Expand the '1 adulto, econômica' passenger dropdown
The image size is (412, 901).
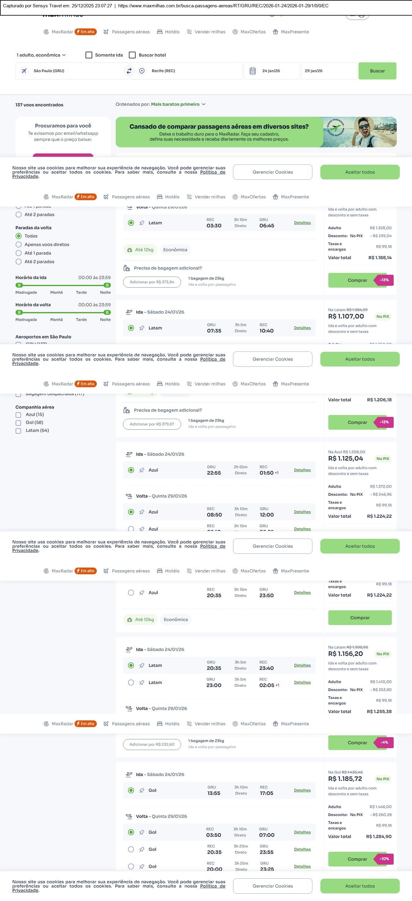coord(41,55)
